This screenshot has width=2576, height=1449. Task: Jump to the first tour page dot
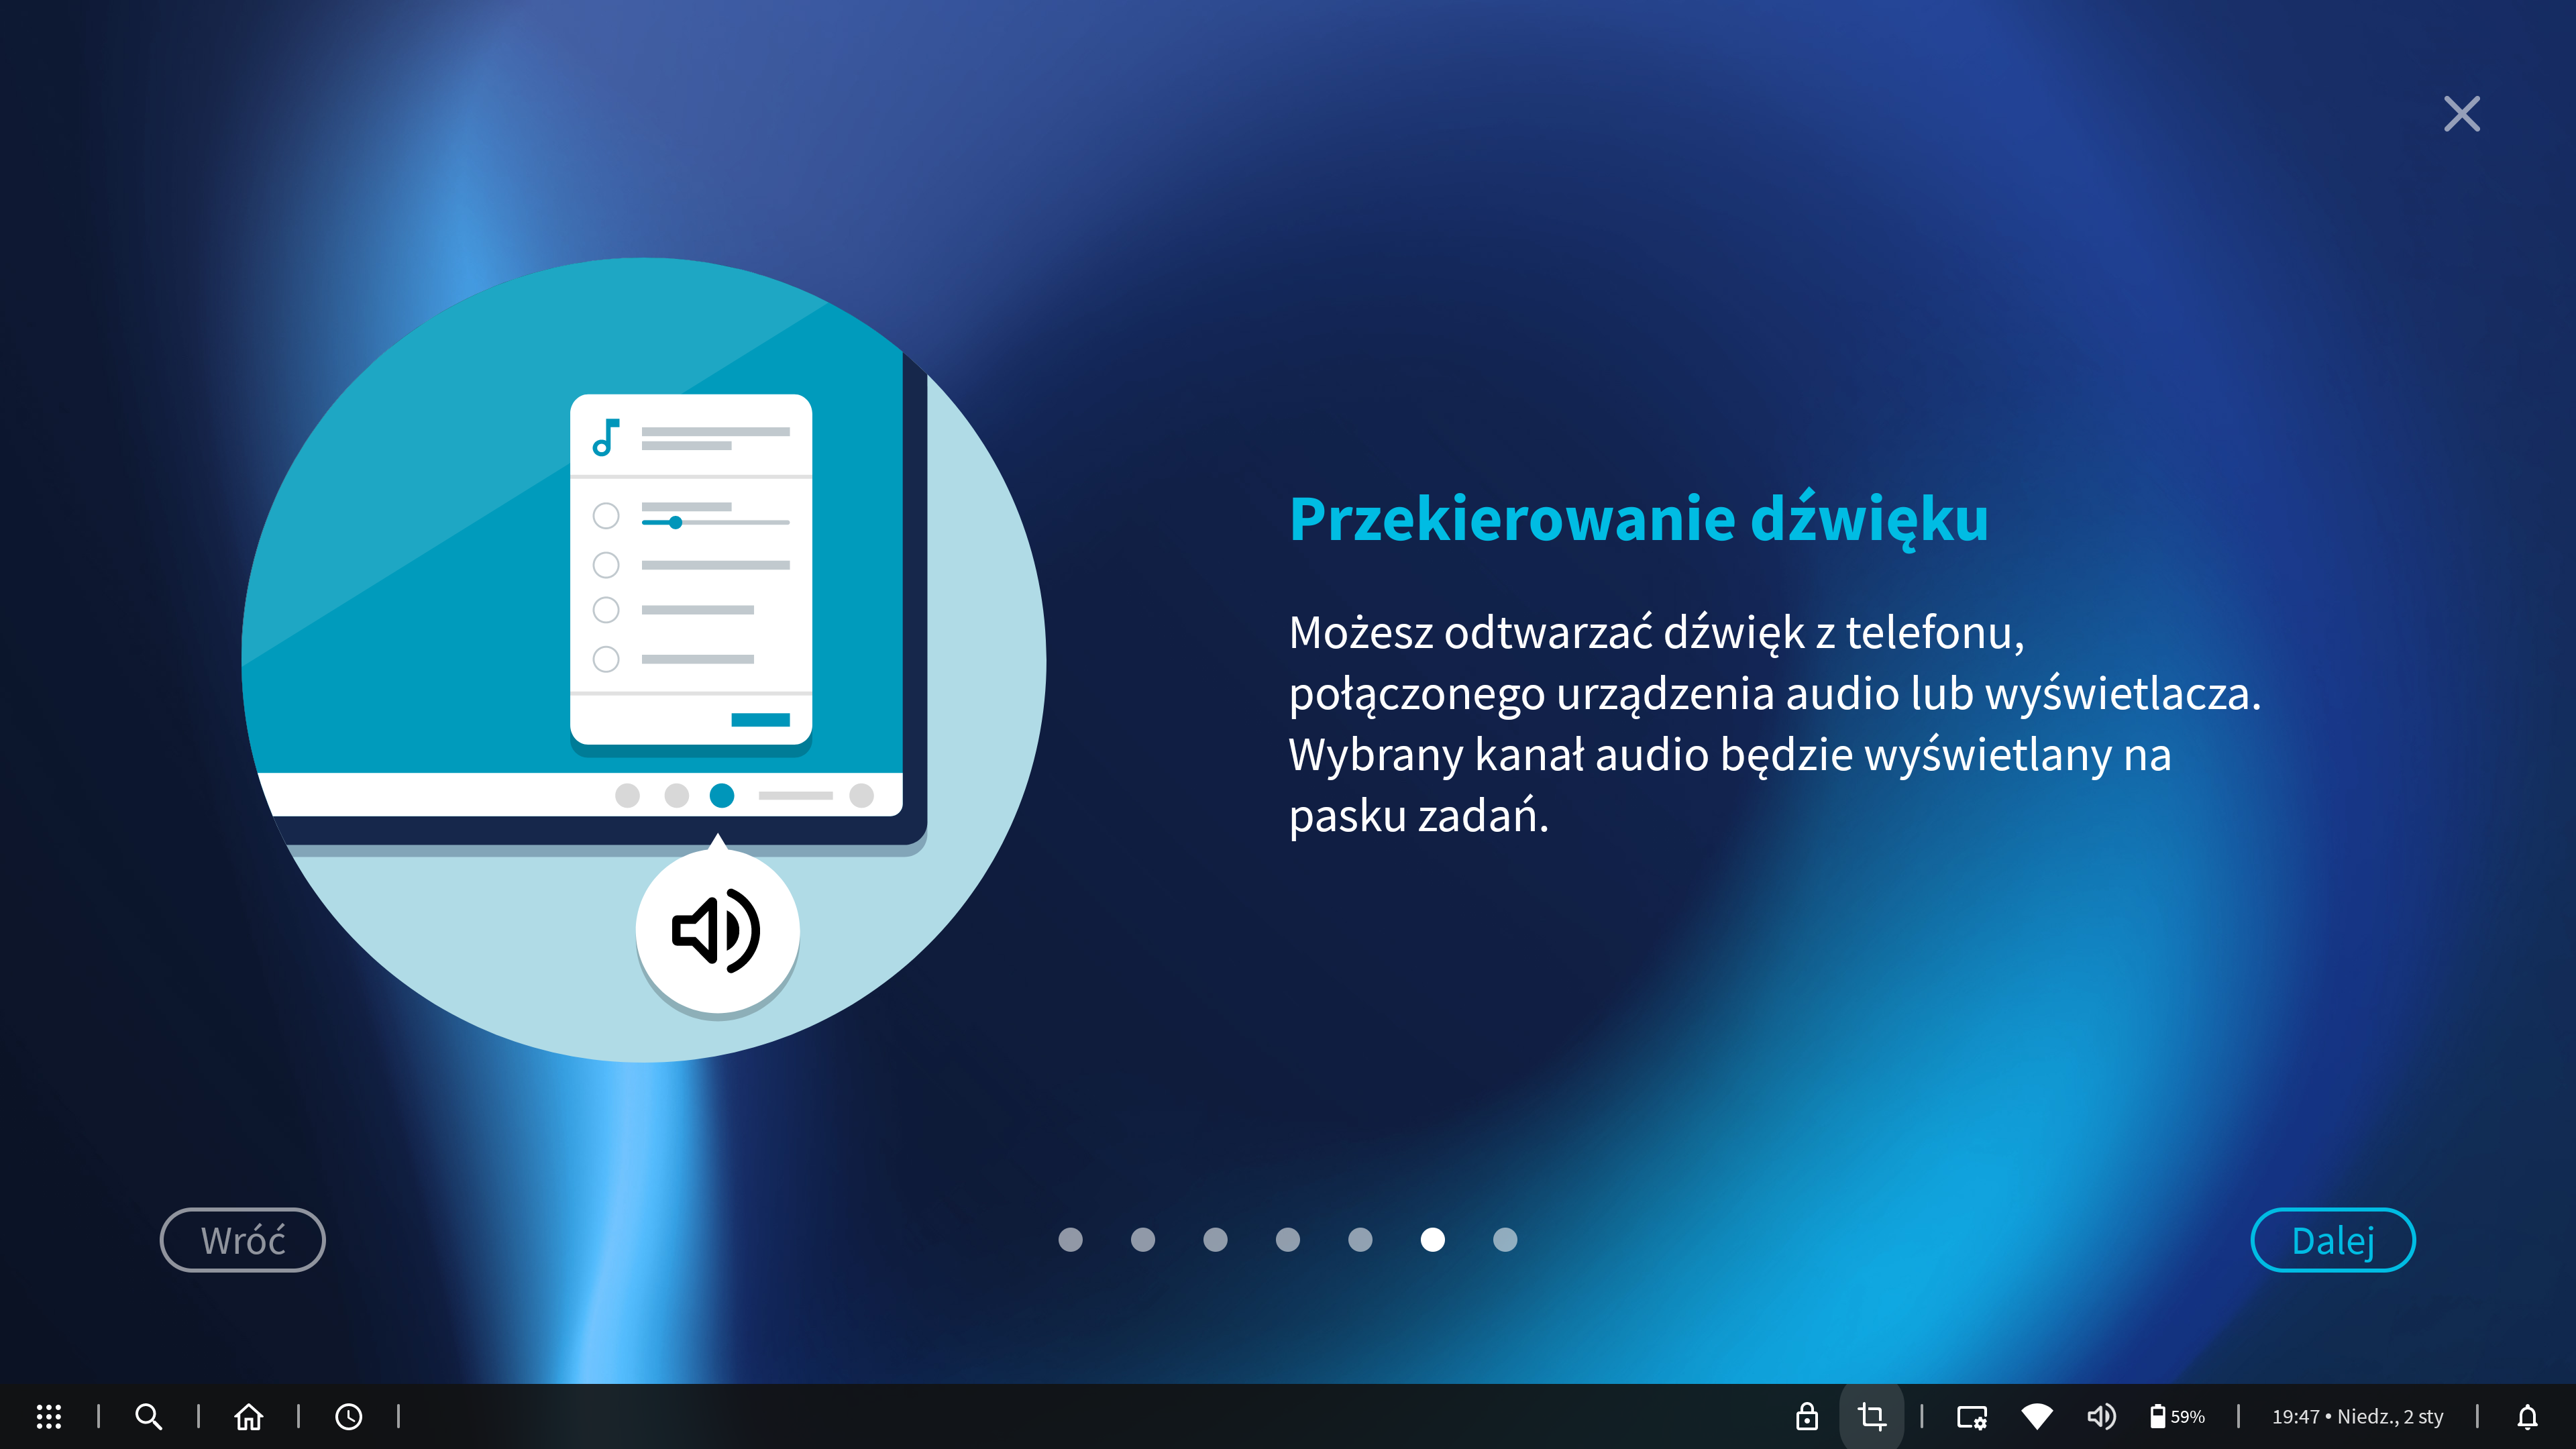[1070, 1240]
